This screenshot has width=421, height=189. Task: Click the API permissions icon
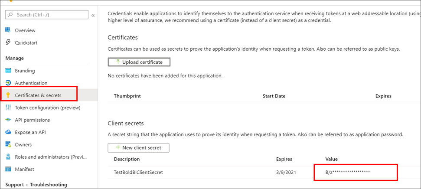8,120
